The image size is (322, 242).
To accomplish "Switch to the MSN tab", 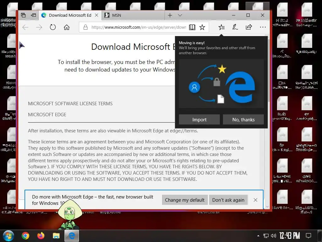I will coord(133,15).
